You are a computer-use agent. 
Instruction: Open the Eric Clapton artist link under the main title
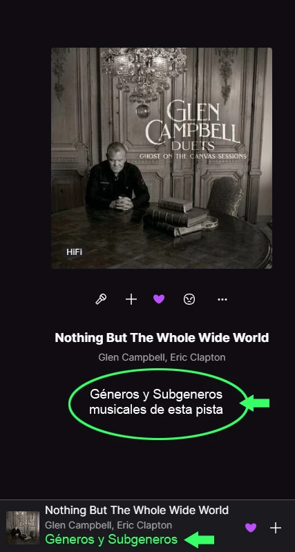[x=198, y=357]
